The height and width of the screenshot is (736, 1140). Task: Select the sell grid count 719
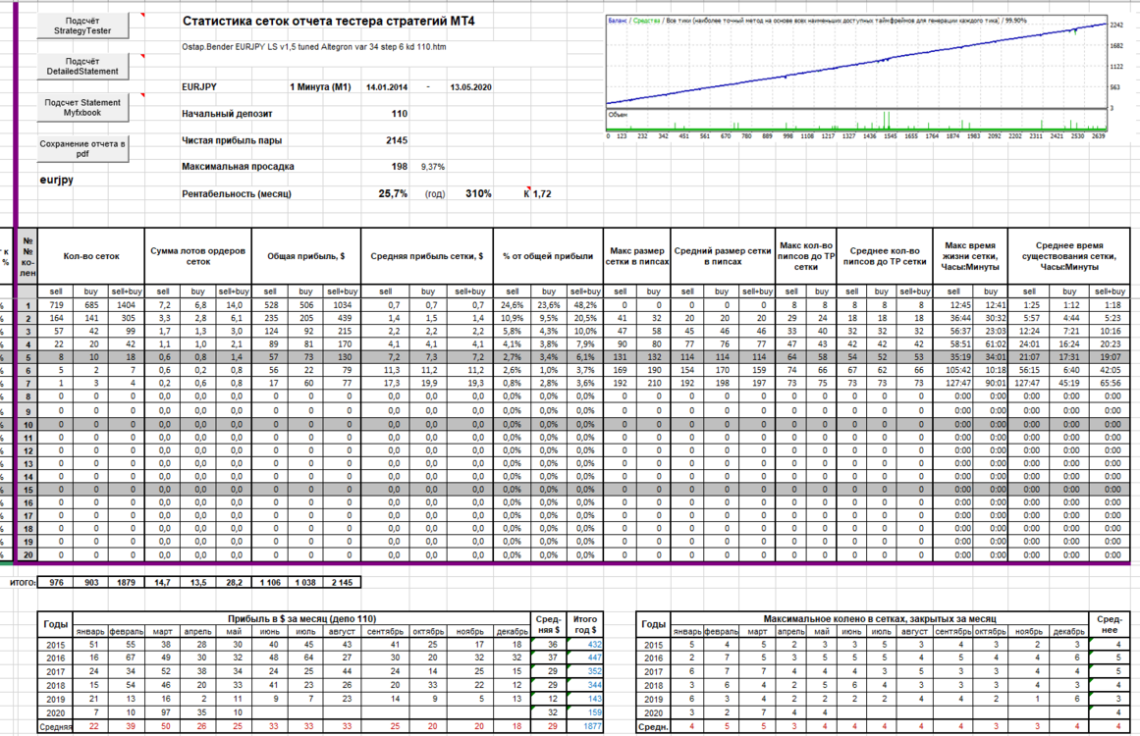pyautogui.click(x=56, y=305)
